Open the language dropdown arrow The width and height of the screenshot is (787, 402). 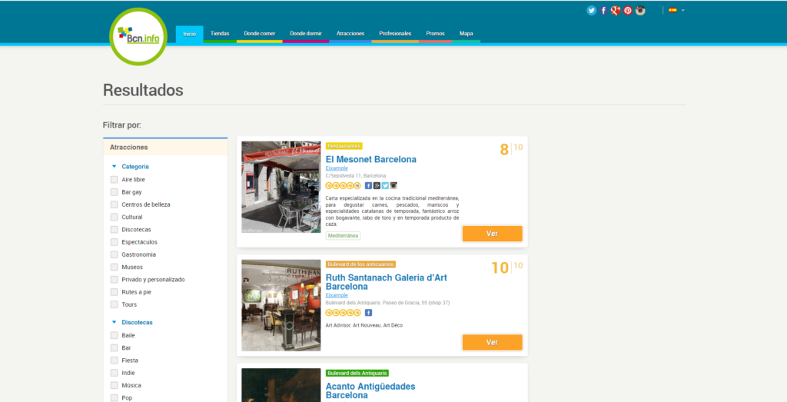(x=683, y=10)
